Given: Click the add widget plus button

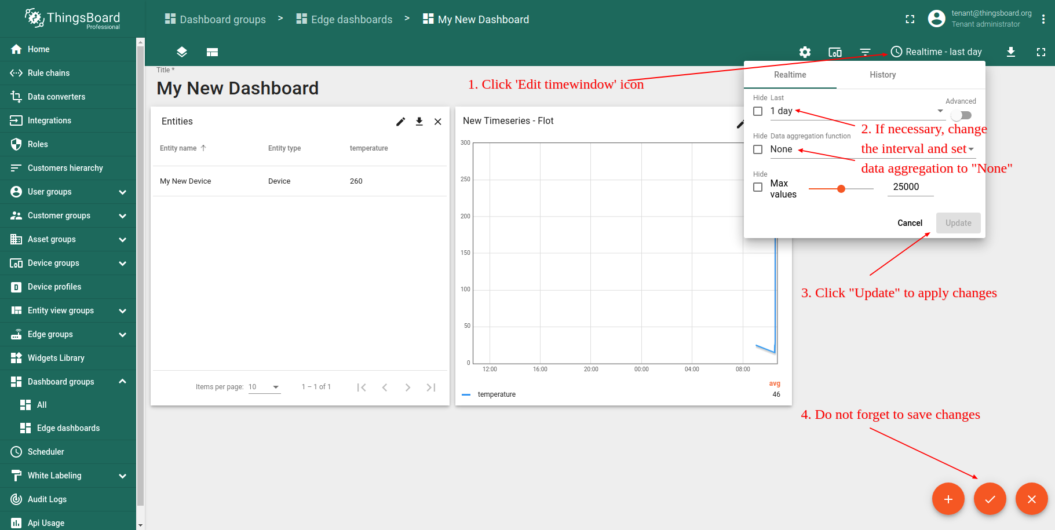Looking at the screenshot, I should 948,499.
